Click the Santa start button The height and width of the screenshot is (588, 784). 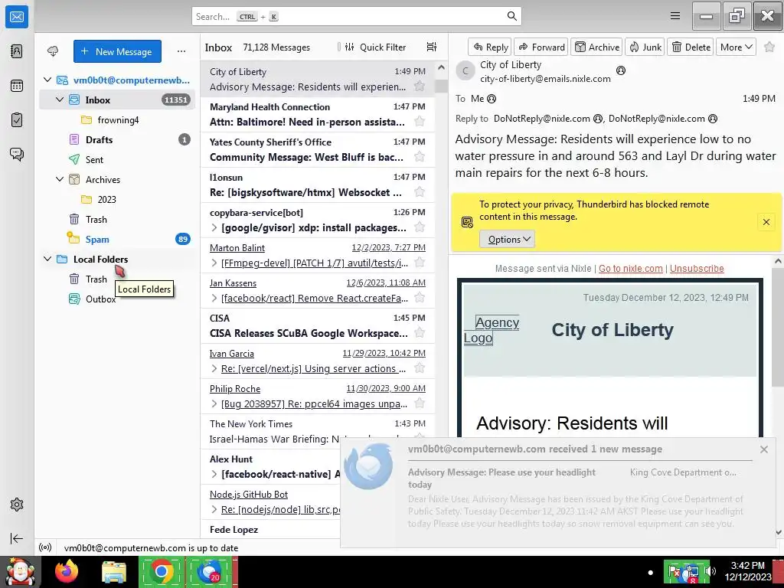(x=20, y=571)
